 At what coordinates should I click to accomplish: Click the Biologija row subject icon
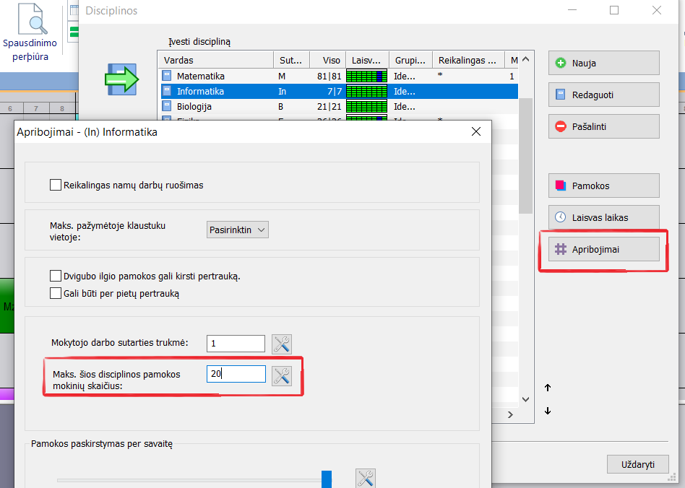[x=167, y=107]
